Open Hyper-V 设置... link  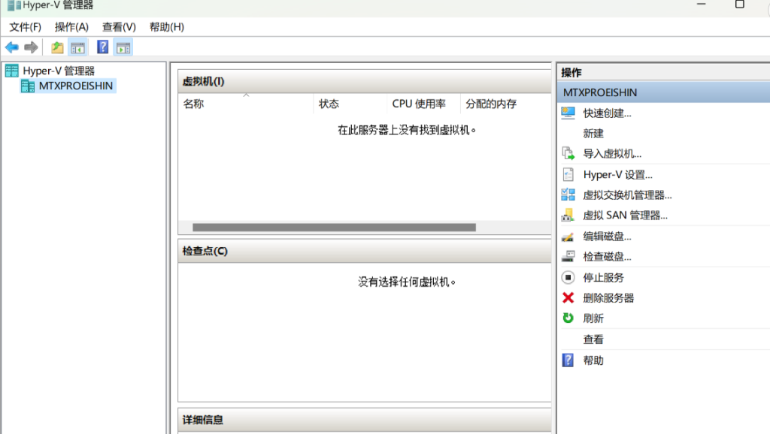click(617, 175)
